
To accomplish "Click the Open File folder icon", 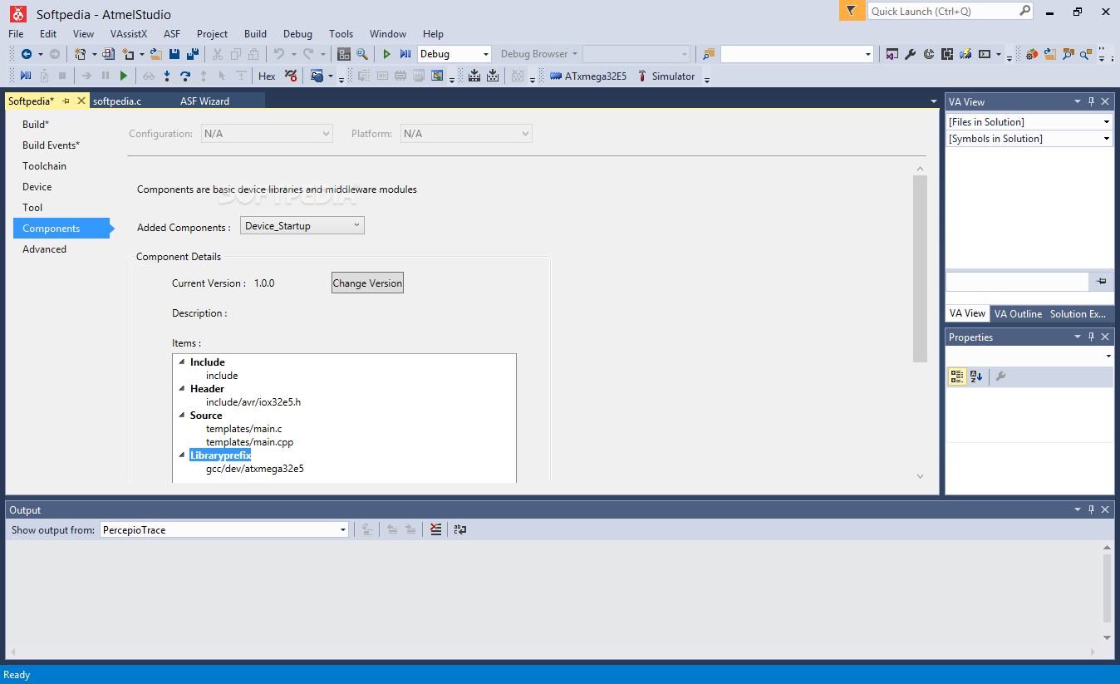I will 155,54.
